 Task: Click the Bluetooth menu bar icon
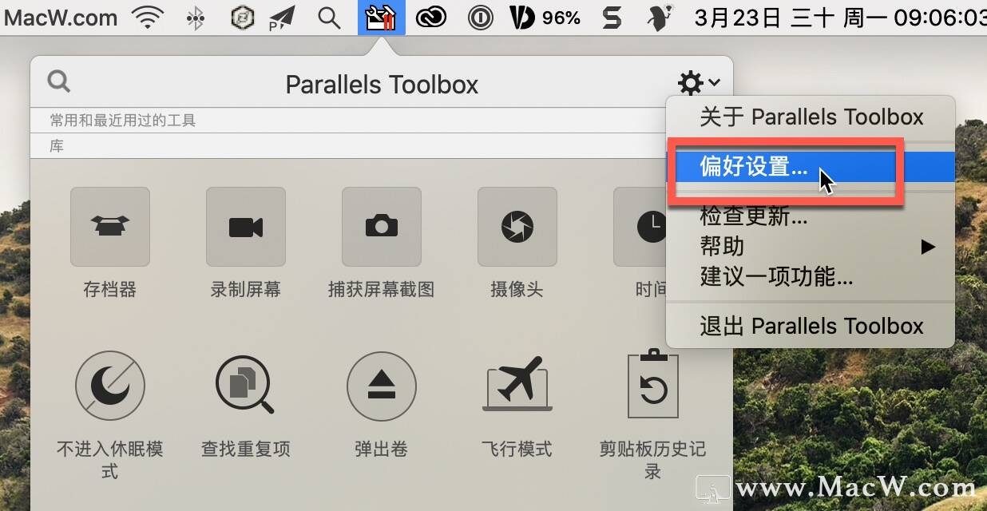tap(196, 18)
